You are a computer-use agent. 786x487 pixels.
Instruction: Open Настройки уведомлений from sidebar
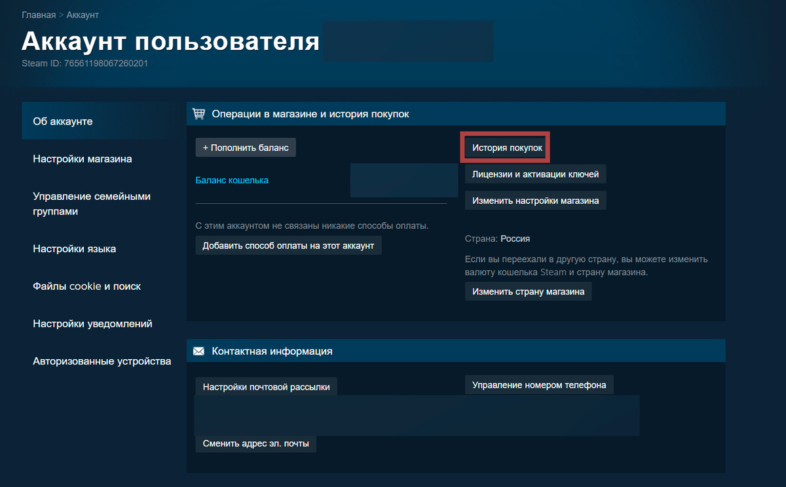pos(92,323)
